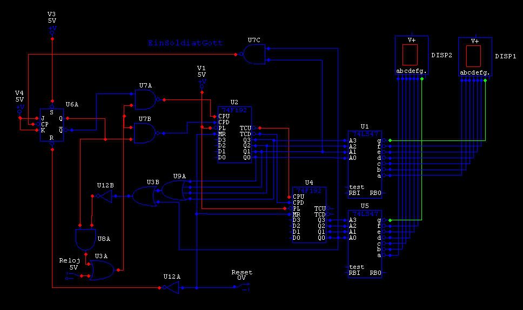Click the U7A NAND gate
The image size is (523, 310).
click(x=146, y=99)
